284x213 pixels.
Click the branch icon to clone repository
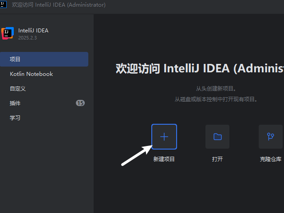pos(271,137)
